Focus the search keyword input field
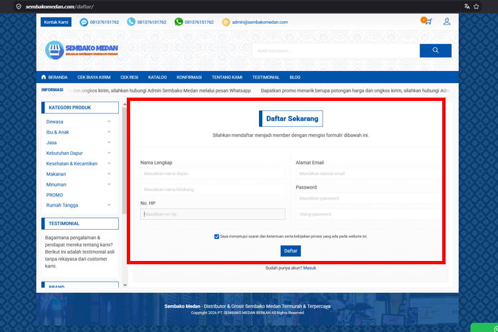The height and width of the screenshot is (332, 498). pyautogui.click(x=336, y=51)
